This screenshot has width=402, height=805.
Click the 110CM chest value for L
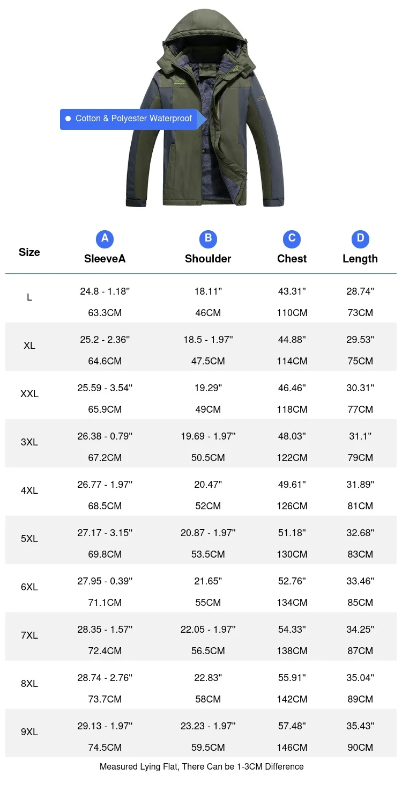coord(292,313)
